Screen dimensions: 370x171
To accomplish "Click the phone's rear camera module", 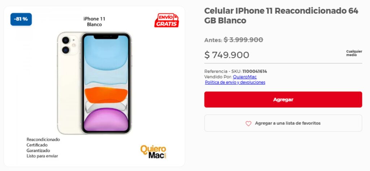I will pyautogui.click(x=69, y=45).
